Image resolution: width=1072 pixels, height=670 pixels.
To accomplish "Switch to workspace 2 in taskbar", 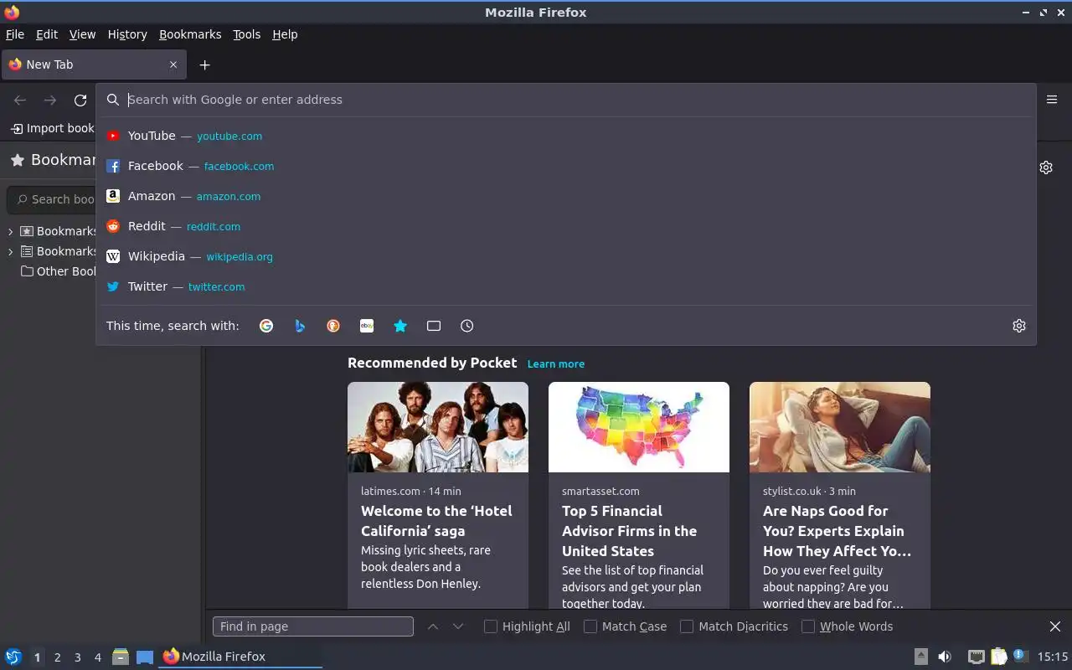I will point(57,657).
